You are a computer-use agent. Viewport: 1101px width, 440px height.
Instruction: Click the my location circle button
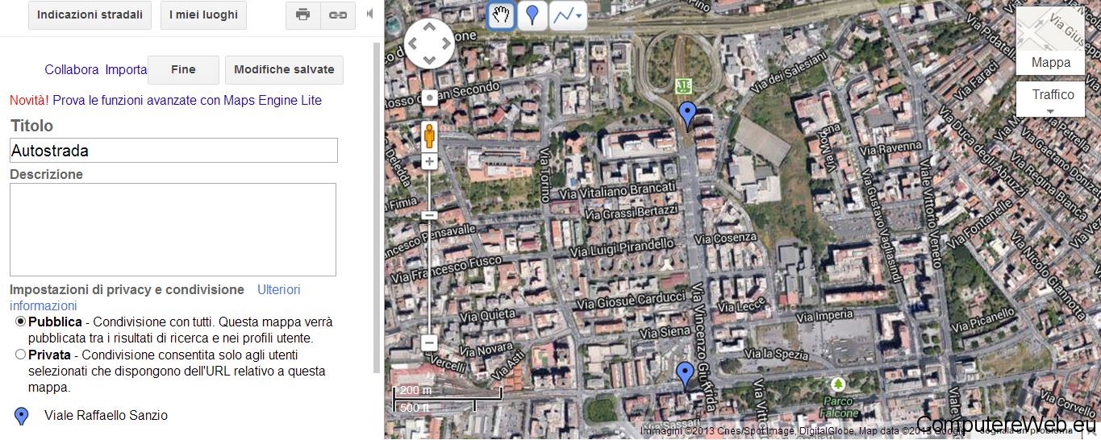pos(429,98)
